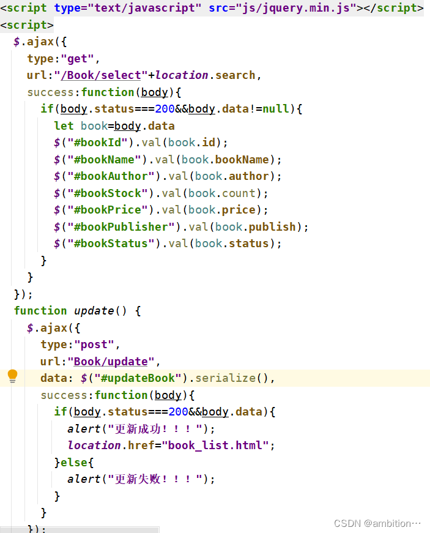The height and width of the screenshot is (533, 430).
Task: Click the serialize() call
Action: [x=232, y=378]
